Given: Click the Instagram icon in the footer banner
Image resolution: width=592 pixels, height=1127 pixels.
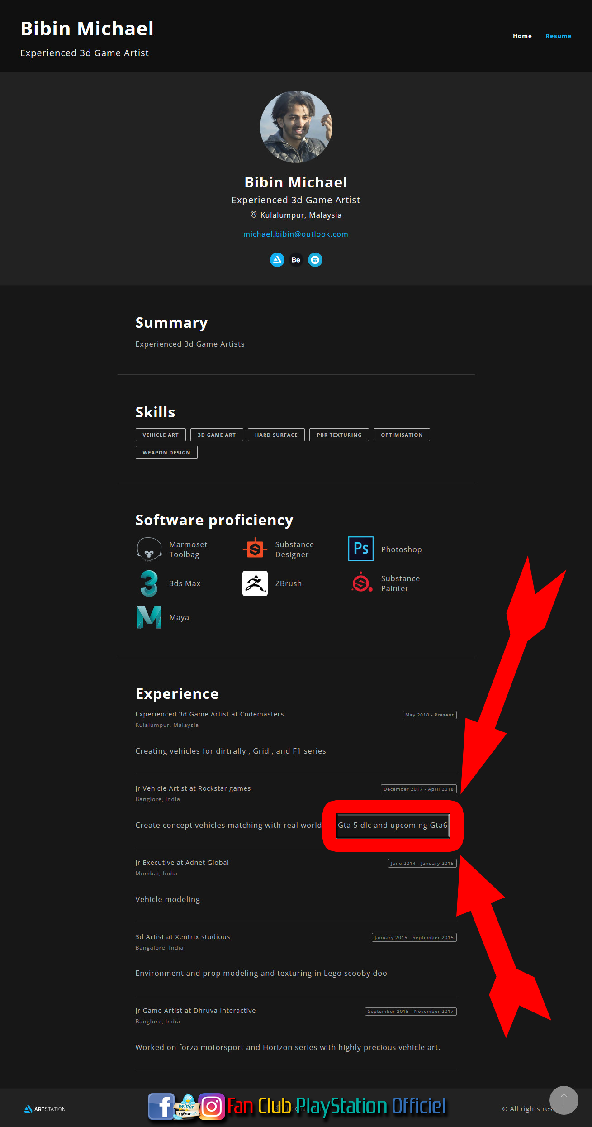Looking at the screenshot, I should coord(212,1107).
